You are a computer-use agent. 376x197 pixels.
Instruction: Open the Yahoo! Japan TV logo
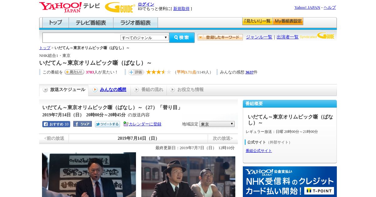pos(70,7)
